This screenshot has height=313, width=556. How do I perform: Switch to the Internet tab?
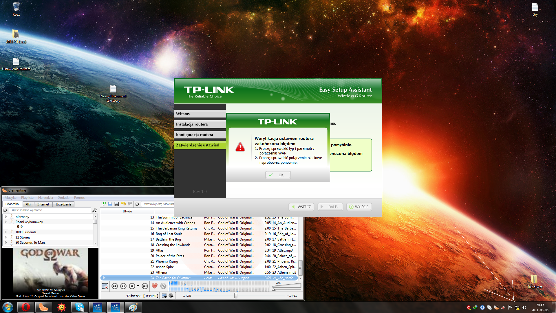tap(43, 204)
